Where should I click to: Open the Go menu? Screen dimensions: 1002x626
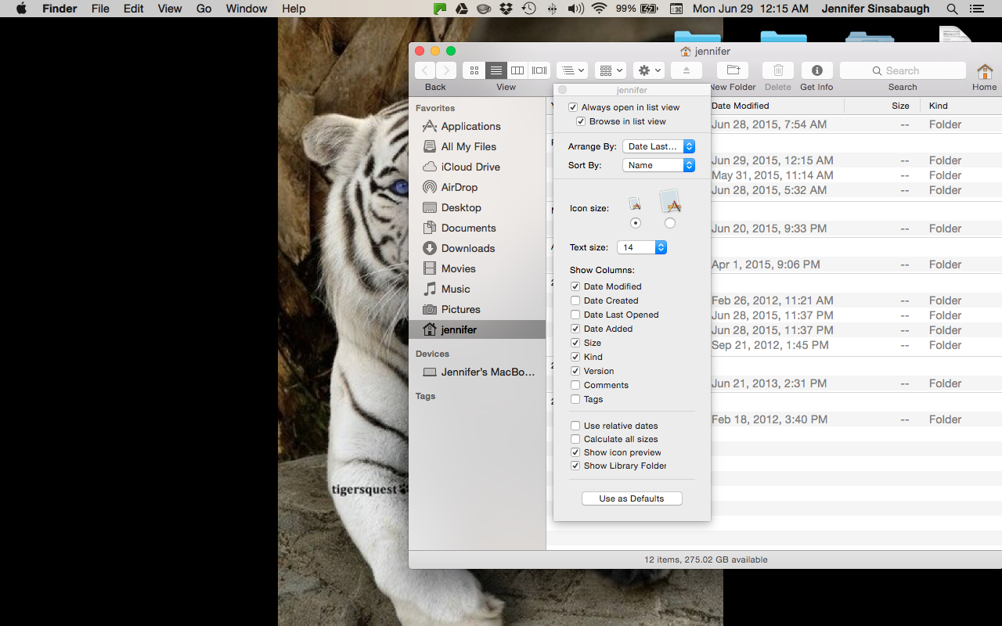click(x=204, y=9)
